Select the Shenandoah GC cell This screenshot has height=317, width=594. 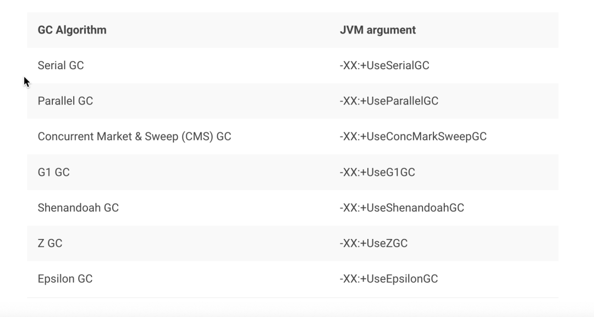(x=78, y=208)
